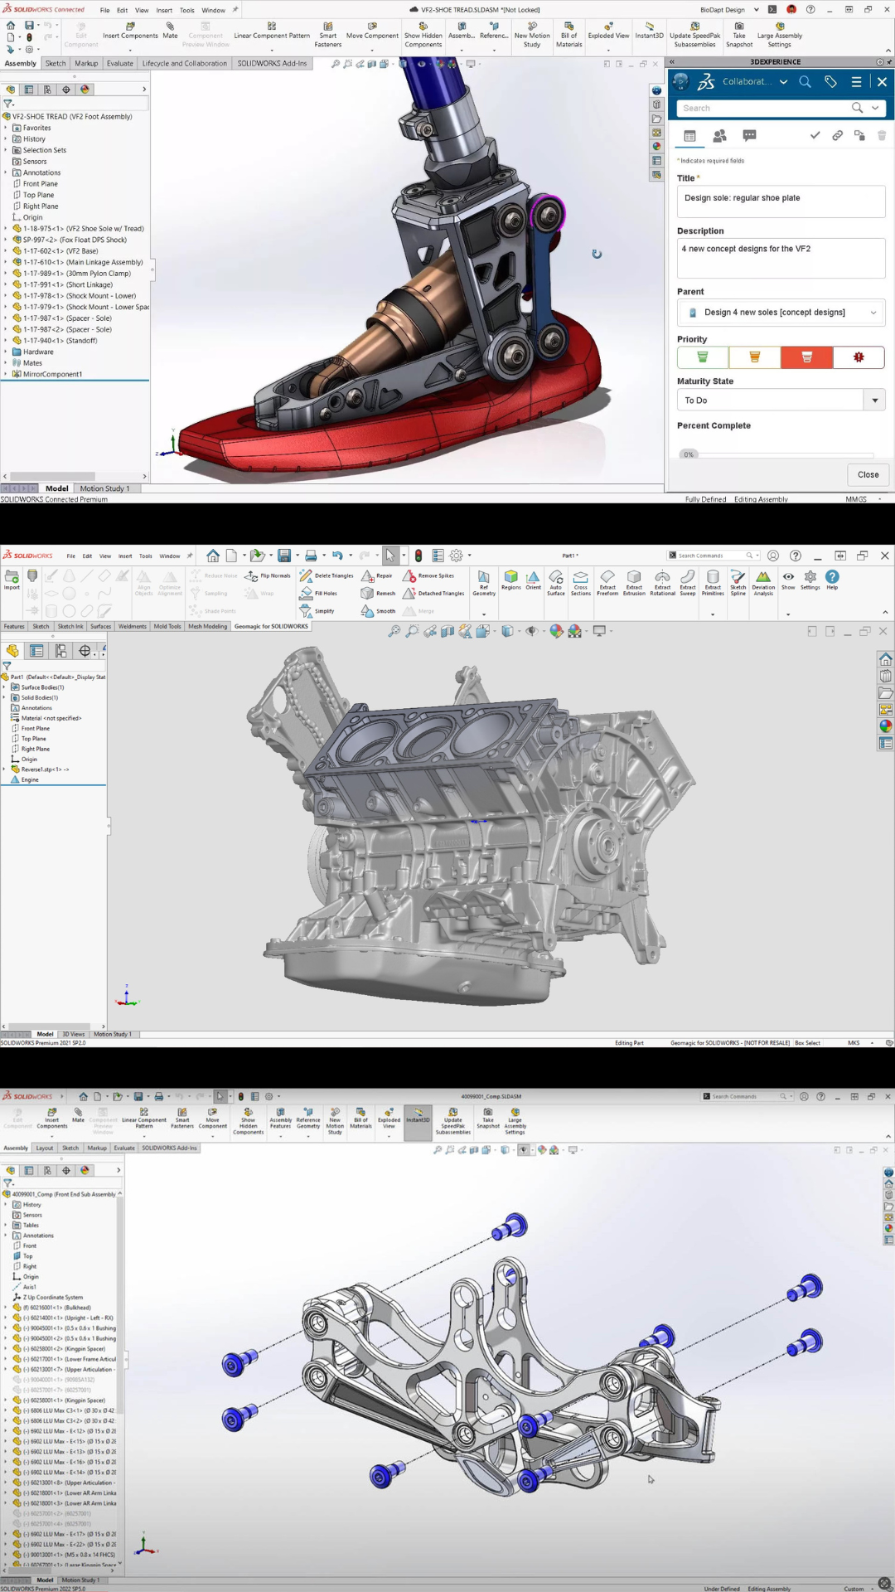
Task: Click Take Snapshot in VF2-SHOE TREAD window
Action: point(739,35)
